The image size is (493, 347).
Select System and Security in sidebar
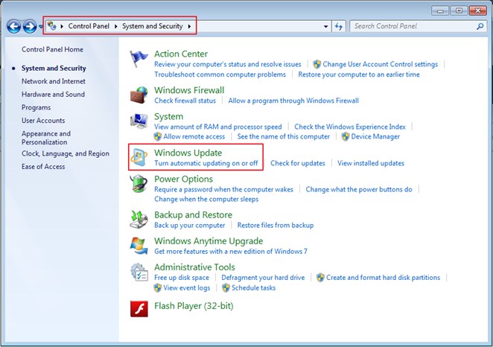[x=54, y=69]
